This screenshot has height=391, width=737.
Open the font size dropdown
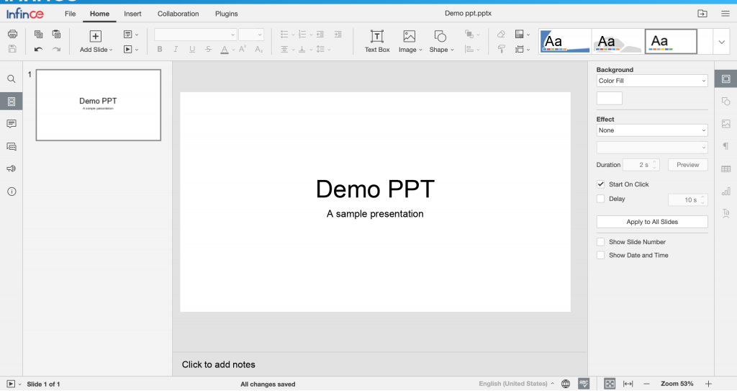coord(251,35)
